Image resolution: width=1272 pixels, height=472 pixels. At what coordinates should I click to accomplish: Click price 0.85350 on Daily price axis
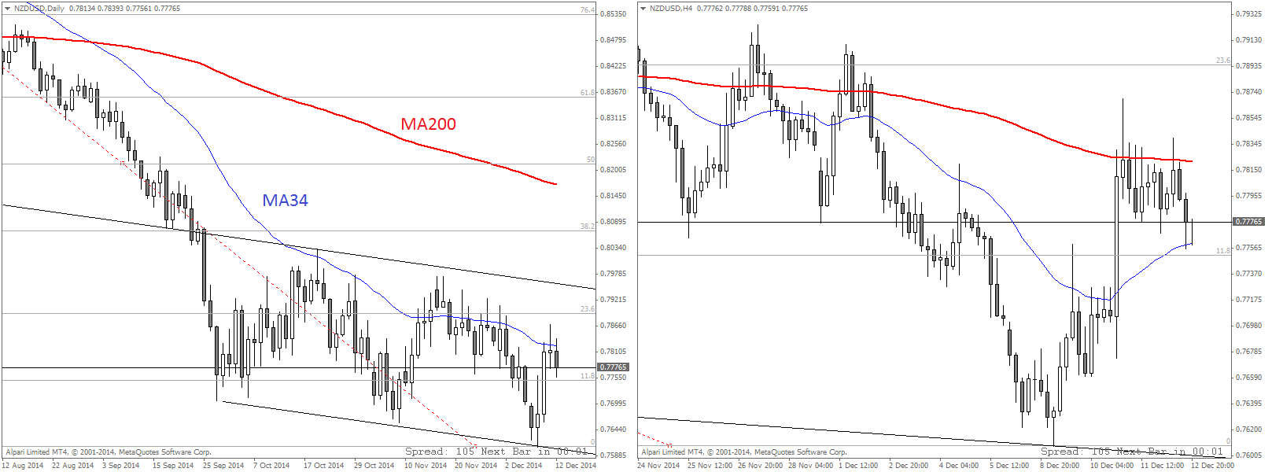click(x=614, y=14)
